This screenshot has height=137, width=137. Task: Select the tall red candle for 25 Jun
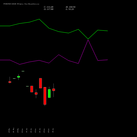pos(45,96)
